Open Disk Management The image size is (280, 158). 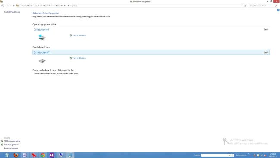pyautogui.click(x=11, y=145)
